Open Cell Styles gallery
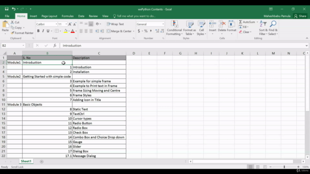This screenshot has width=310, height=174. pos(201,28)
